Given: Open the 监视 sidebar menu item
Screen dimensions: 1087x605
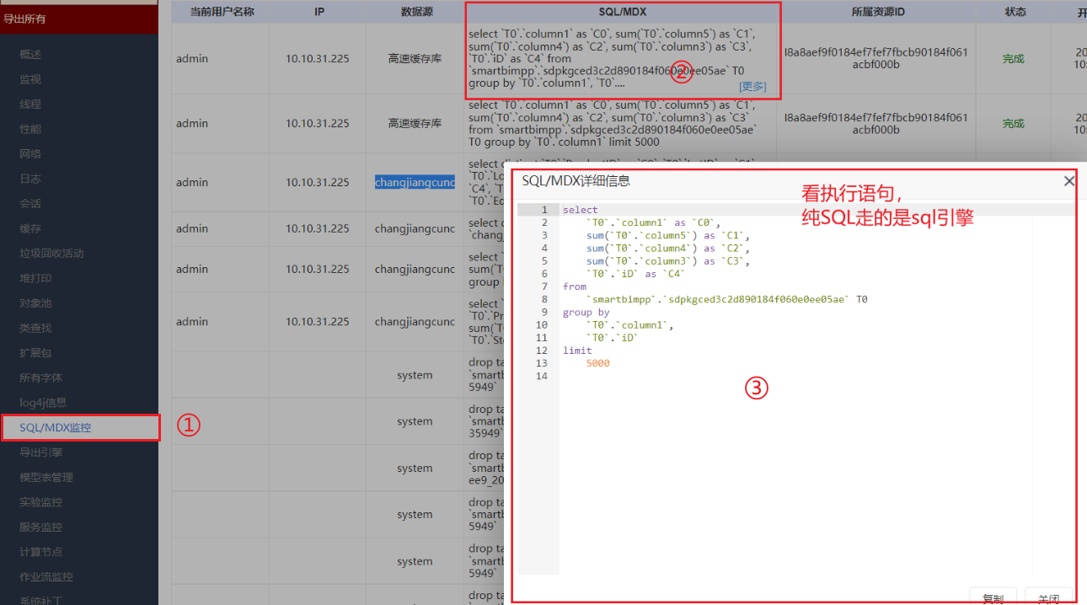Looking at the screenshot, I should click(x=30, y=79).
